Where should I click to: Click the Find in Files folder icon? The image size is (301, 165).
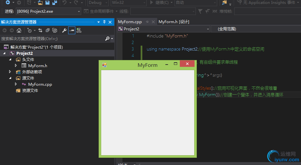(224, 3)
